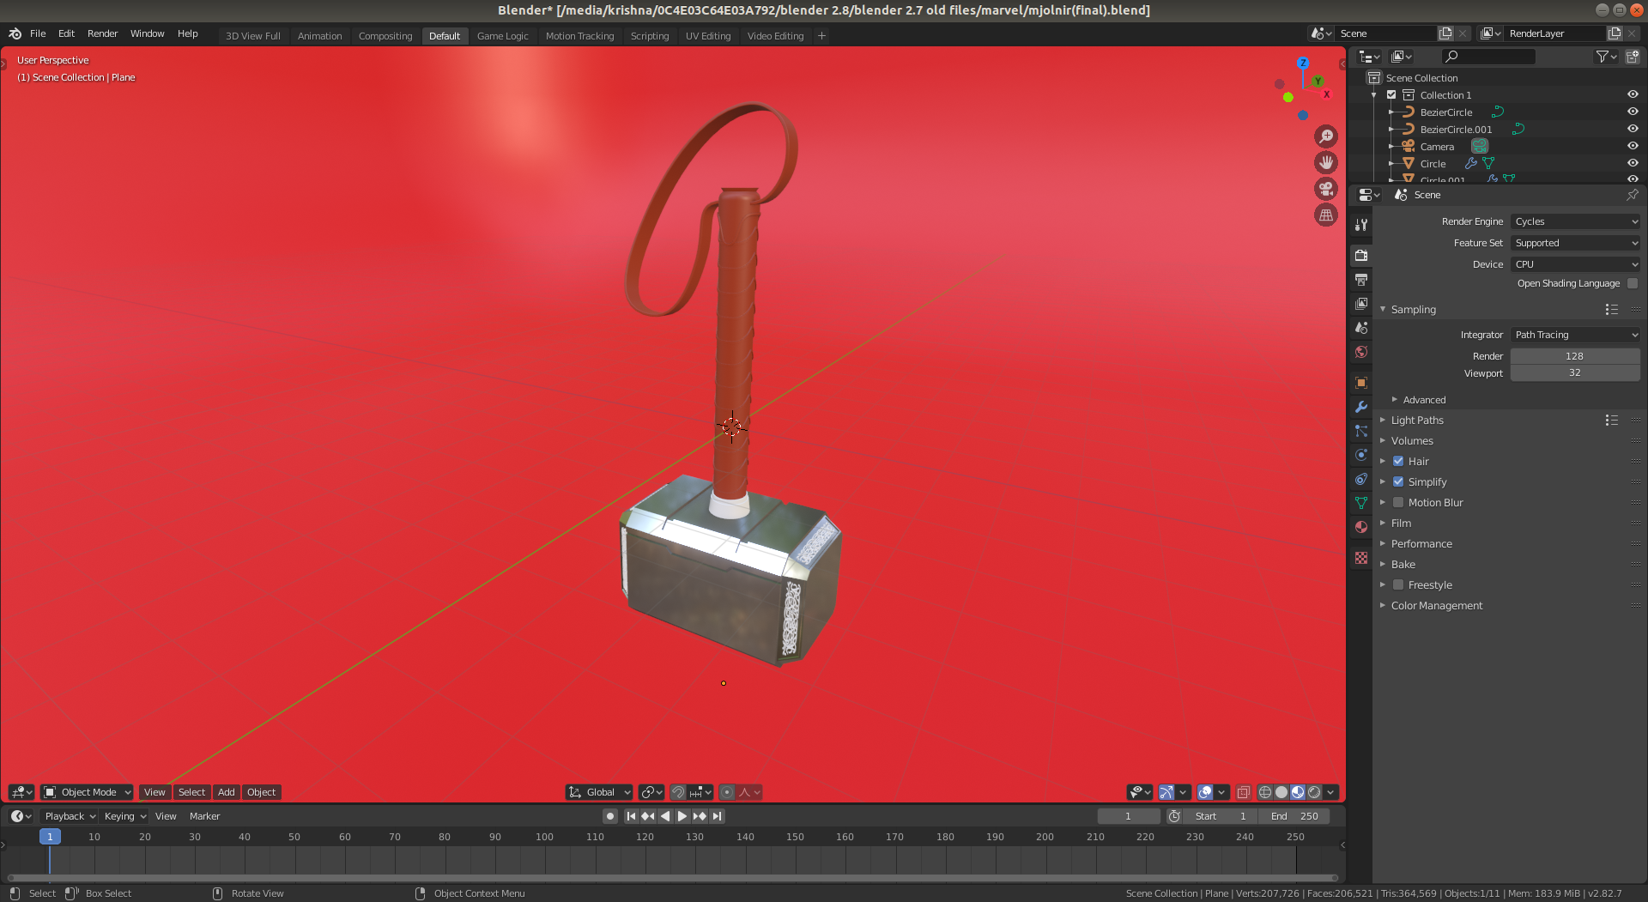Uncheck the Hair checkbox

[1398, 461]
